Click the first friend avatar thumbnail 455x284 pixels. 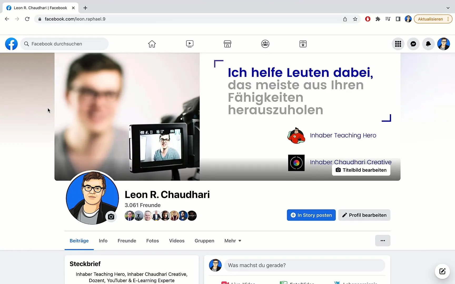(129, 216)
